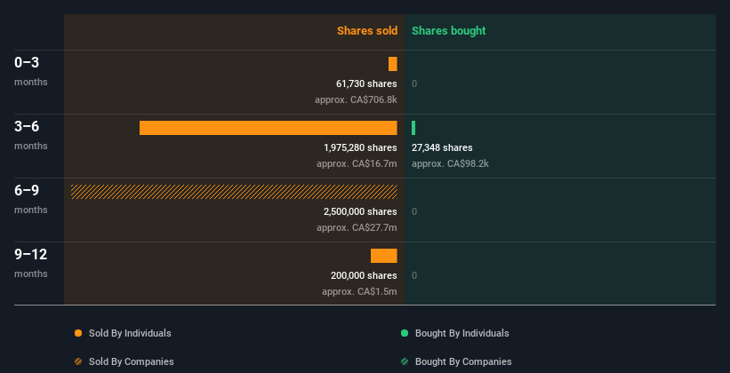Click the striped Bought By Companies legend icon
This screenshot has height=373, width=730.
(405, 361)
